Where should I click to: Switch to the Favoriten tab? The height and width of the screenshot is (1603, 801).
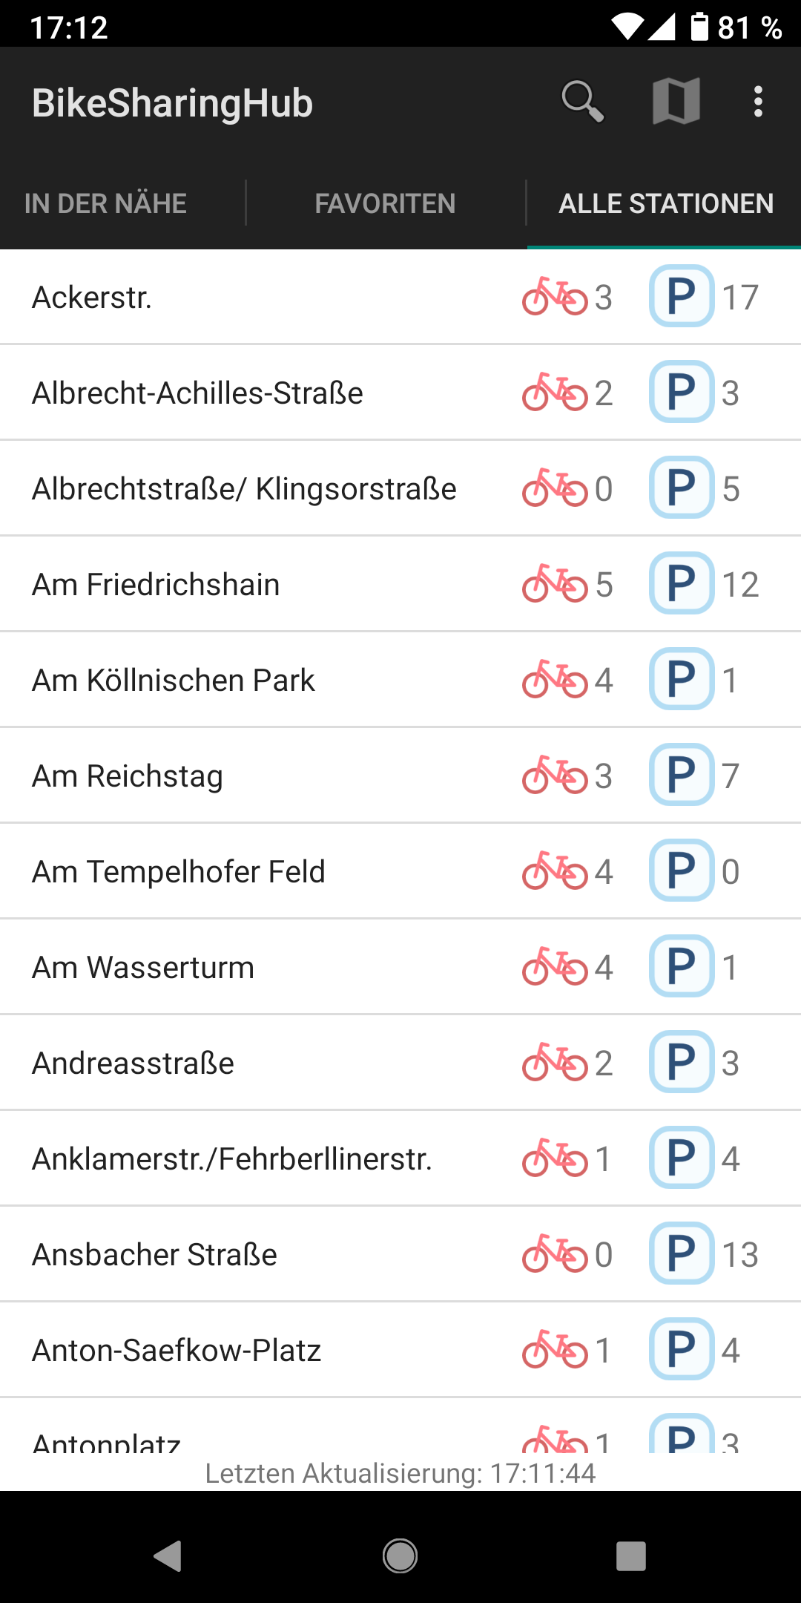(x=385, y=203)
